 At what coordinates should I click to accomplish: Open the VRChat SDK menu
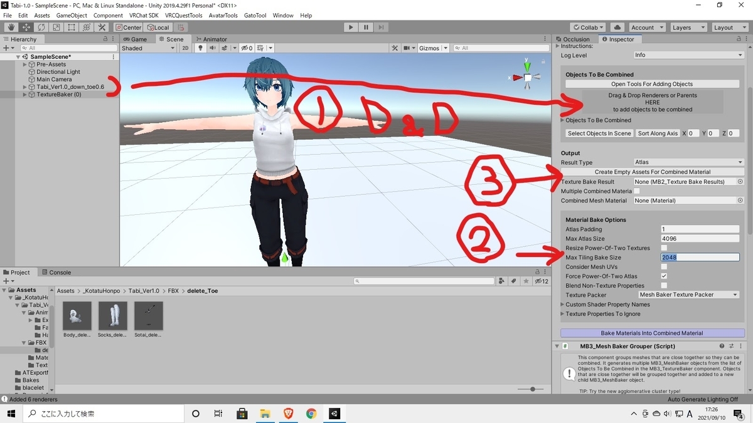[x=144, y=15]
